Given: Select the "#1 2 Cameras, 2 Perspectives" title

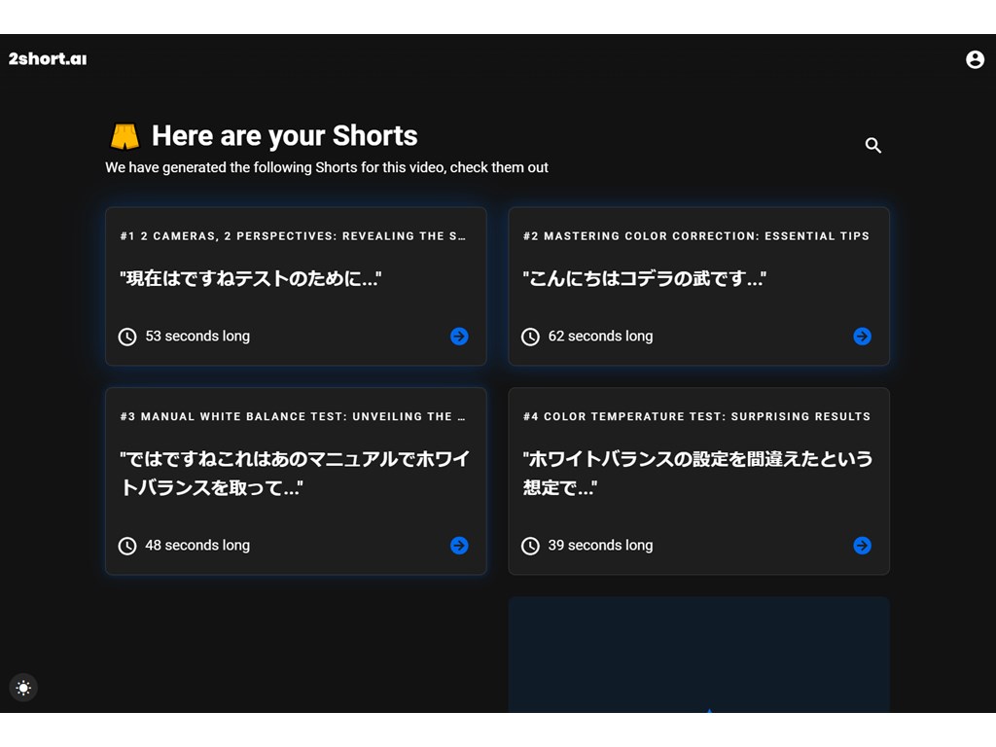Looking at the screenshot, I should (x=293, y=236).
